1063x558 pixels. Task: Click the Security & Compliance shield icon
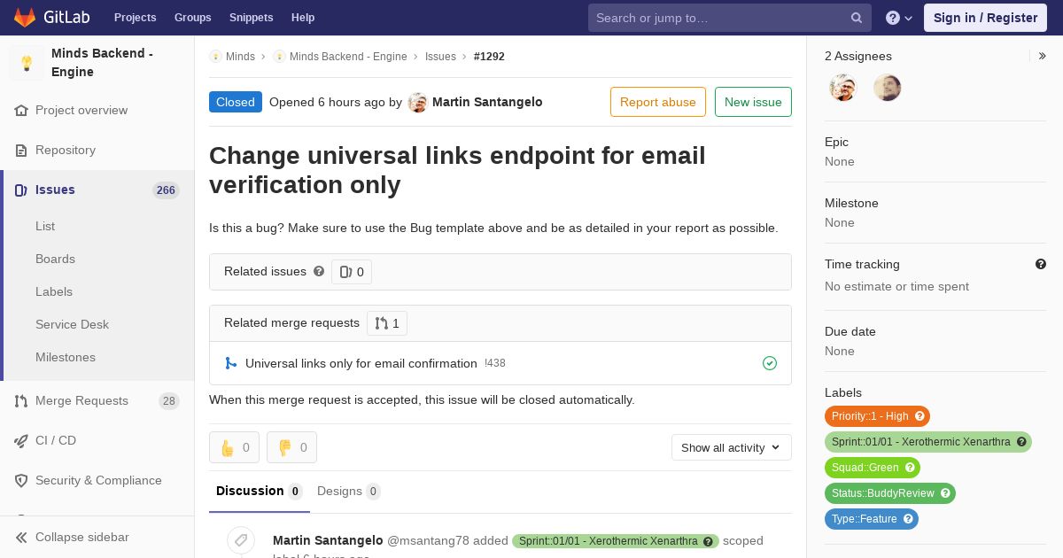click(x=21, y=481)
